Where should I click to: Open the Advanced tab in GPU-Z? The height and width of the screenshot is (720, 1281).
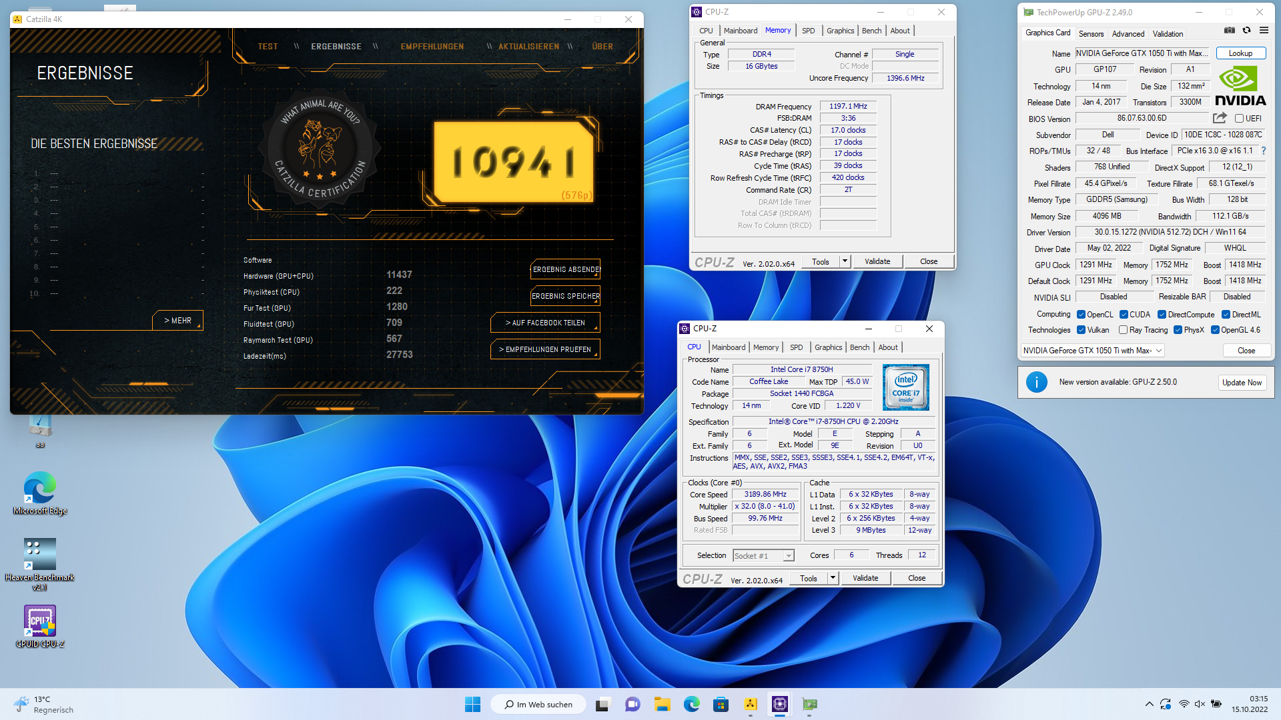(x=1128, y=33)
